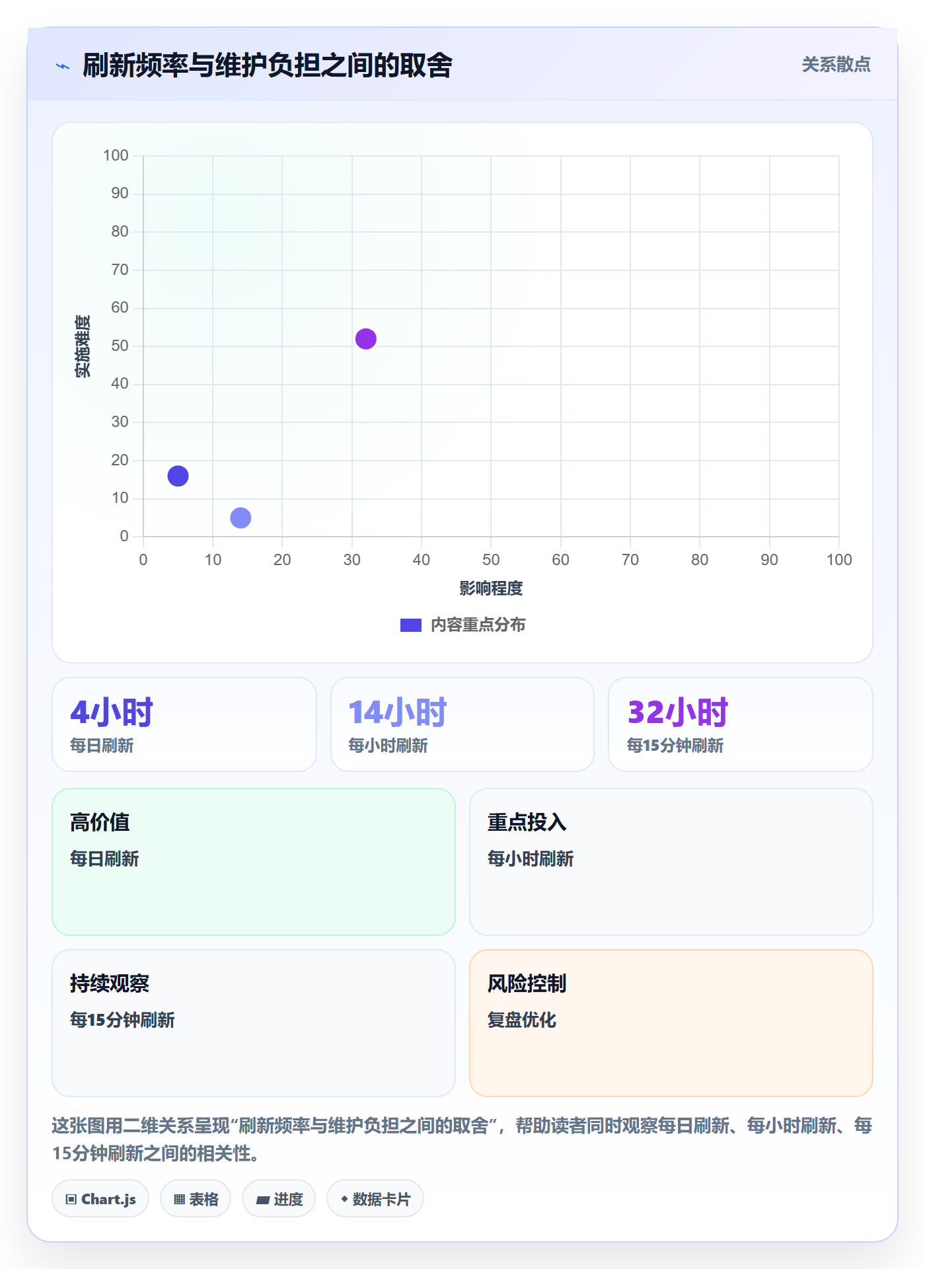The height and width of the screenshot is (1269, 925).
Task: Click the grid icon in 表格 chip
Action: click(179, 1200)
